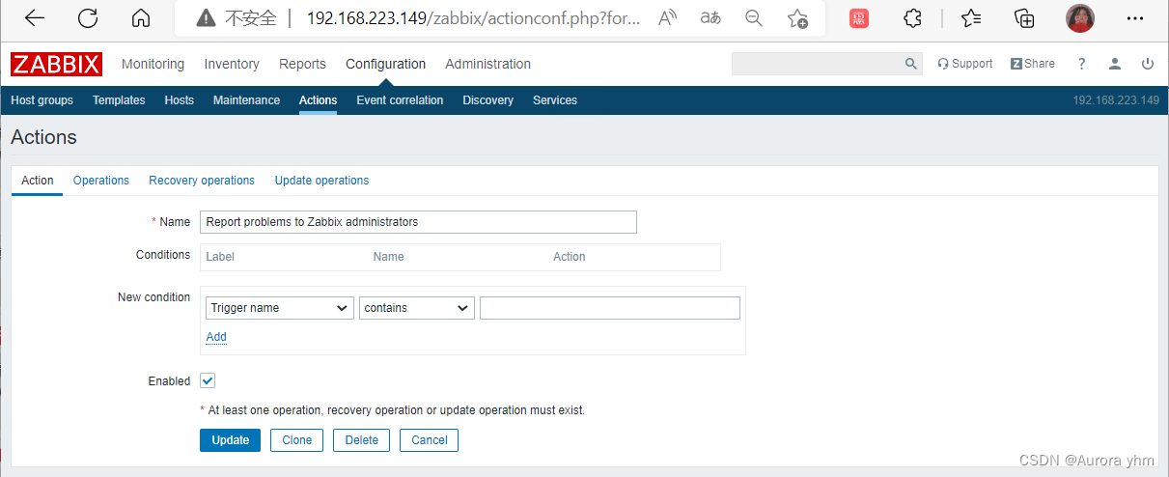Add page to favorites with star-plus icon

click(797, 18)
